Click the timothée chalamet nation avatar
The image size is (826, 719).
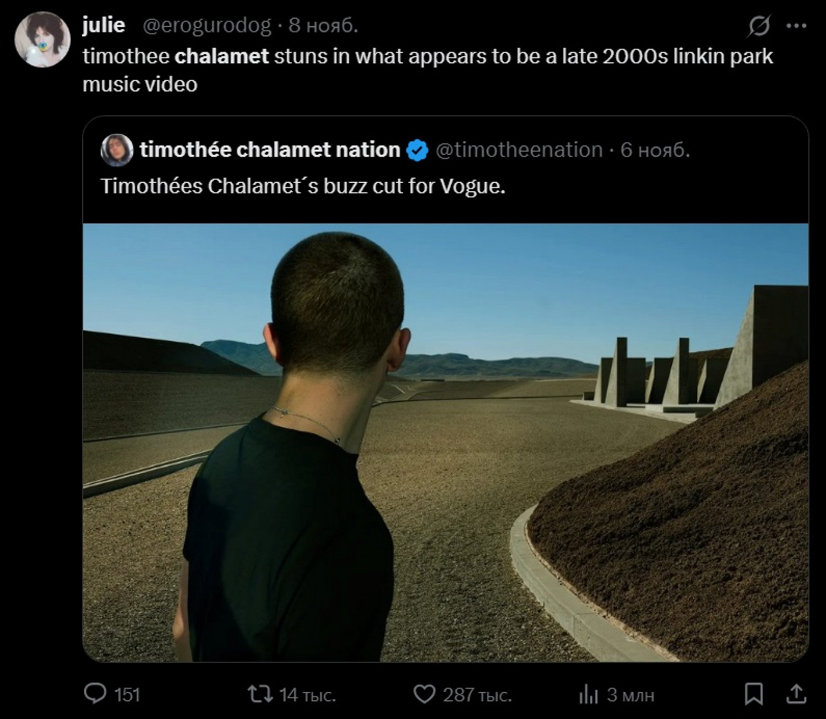tap(117, 150)
